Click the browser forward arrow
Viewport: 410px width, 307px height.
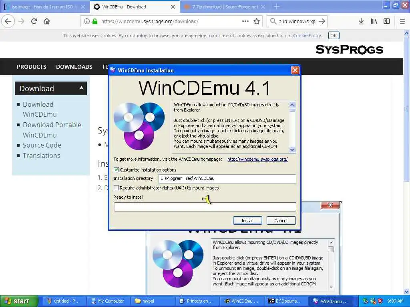coord(21,21)
